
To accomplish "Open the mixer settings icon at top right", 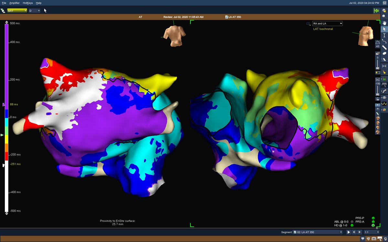I will pos(384,3).
